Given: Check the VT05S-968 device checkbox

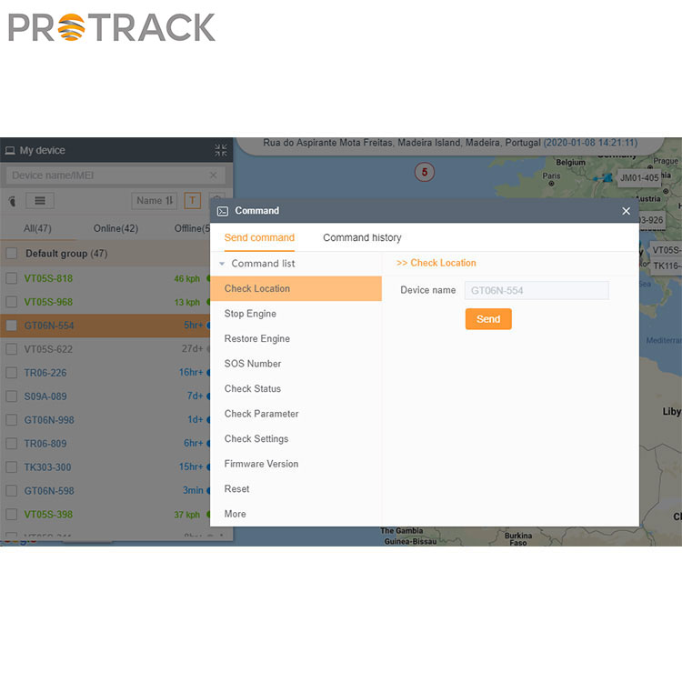Looking at the screenshot, I should pyautogui.click(x=12, y=302).
